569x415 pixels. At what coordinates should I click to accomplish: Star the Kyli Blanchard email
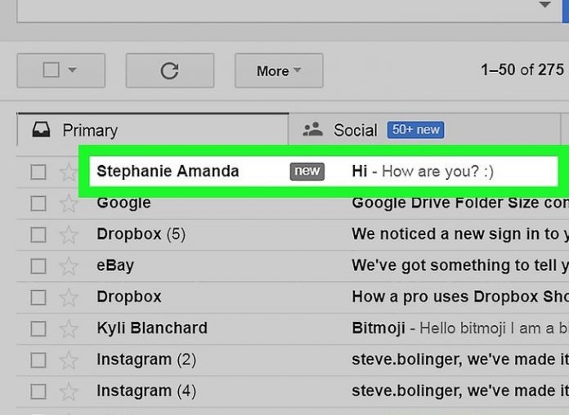coord(69,329)
